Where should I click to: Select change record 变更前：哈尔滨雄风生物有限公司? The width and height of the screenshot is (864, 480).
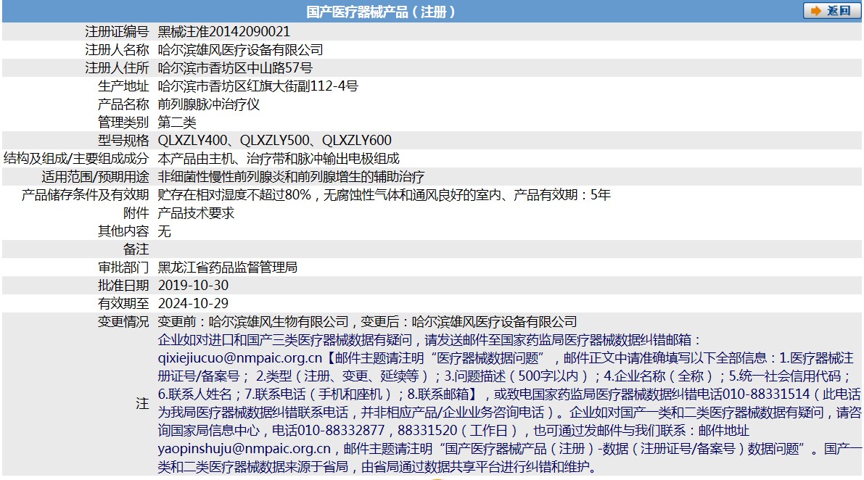coord(253,321)
